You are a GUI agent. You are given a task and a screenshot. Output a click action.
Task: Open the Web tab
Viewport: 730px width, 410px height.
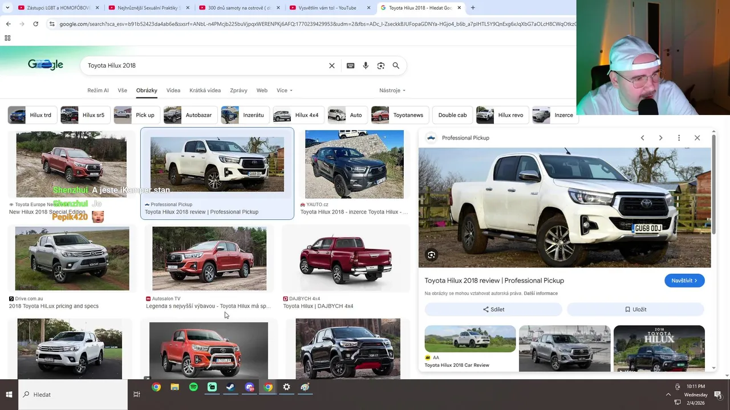pos(262,91)
